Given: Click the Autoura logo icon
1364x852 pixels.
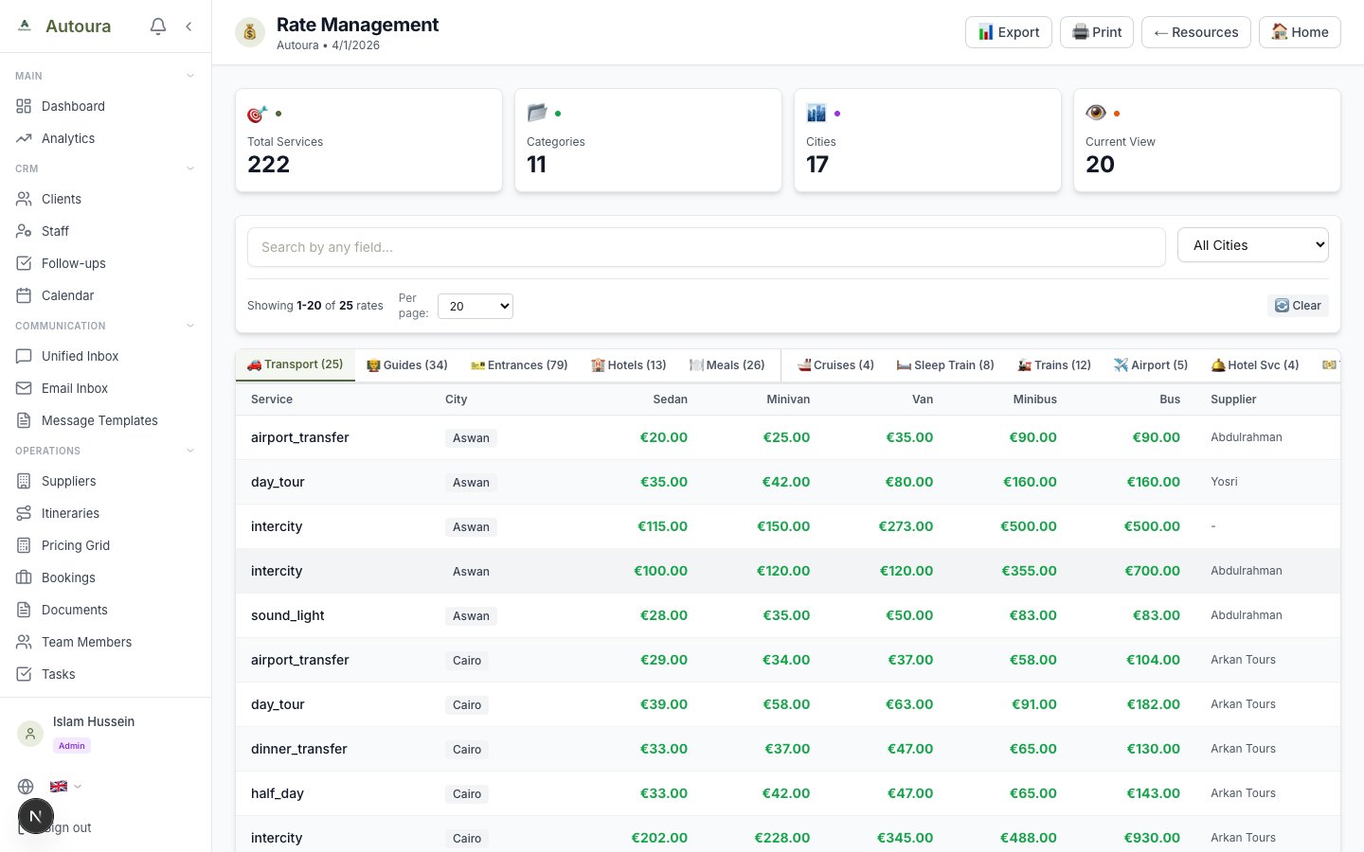Looking at the screenshot, I should tap(25, 27).
